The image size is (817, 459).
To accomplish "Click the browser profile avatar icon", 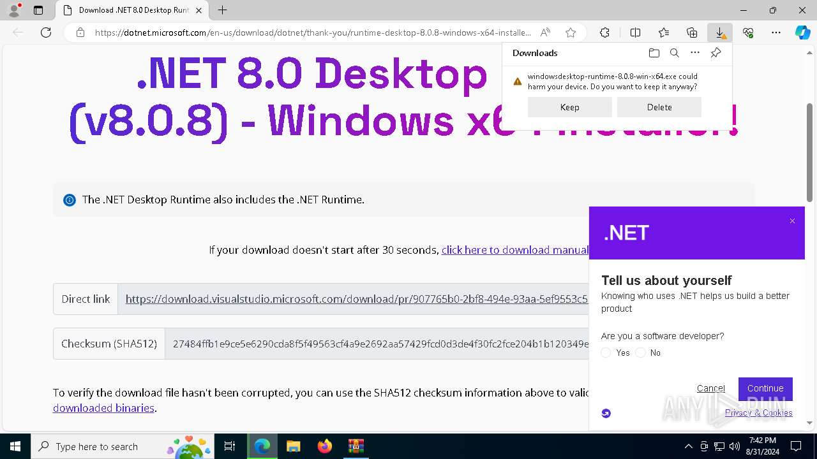I will click(14, 10).
